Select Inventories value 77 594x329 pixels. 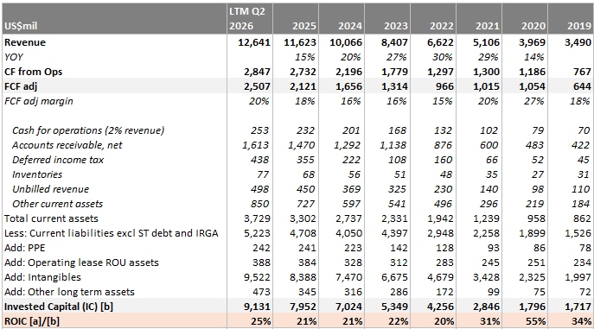pyautogui.click(x=263, y=174)
